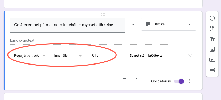221x100 pixels.
Task: Edit the [Rr]is pattern field
Action: click(x=108, y=56)
